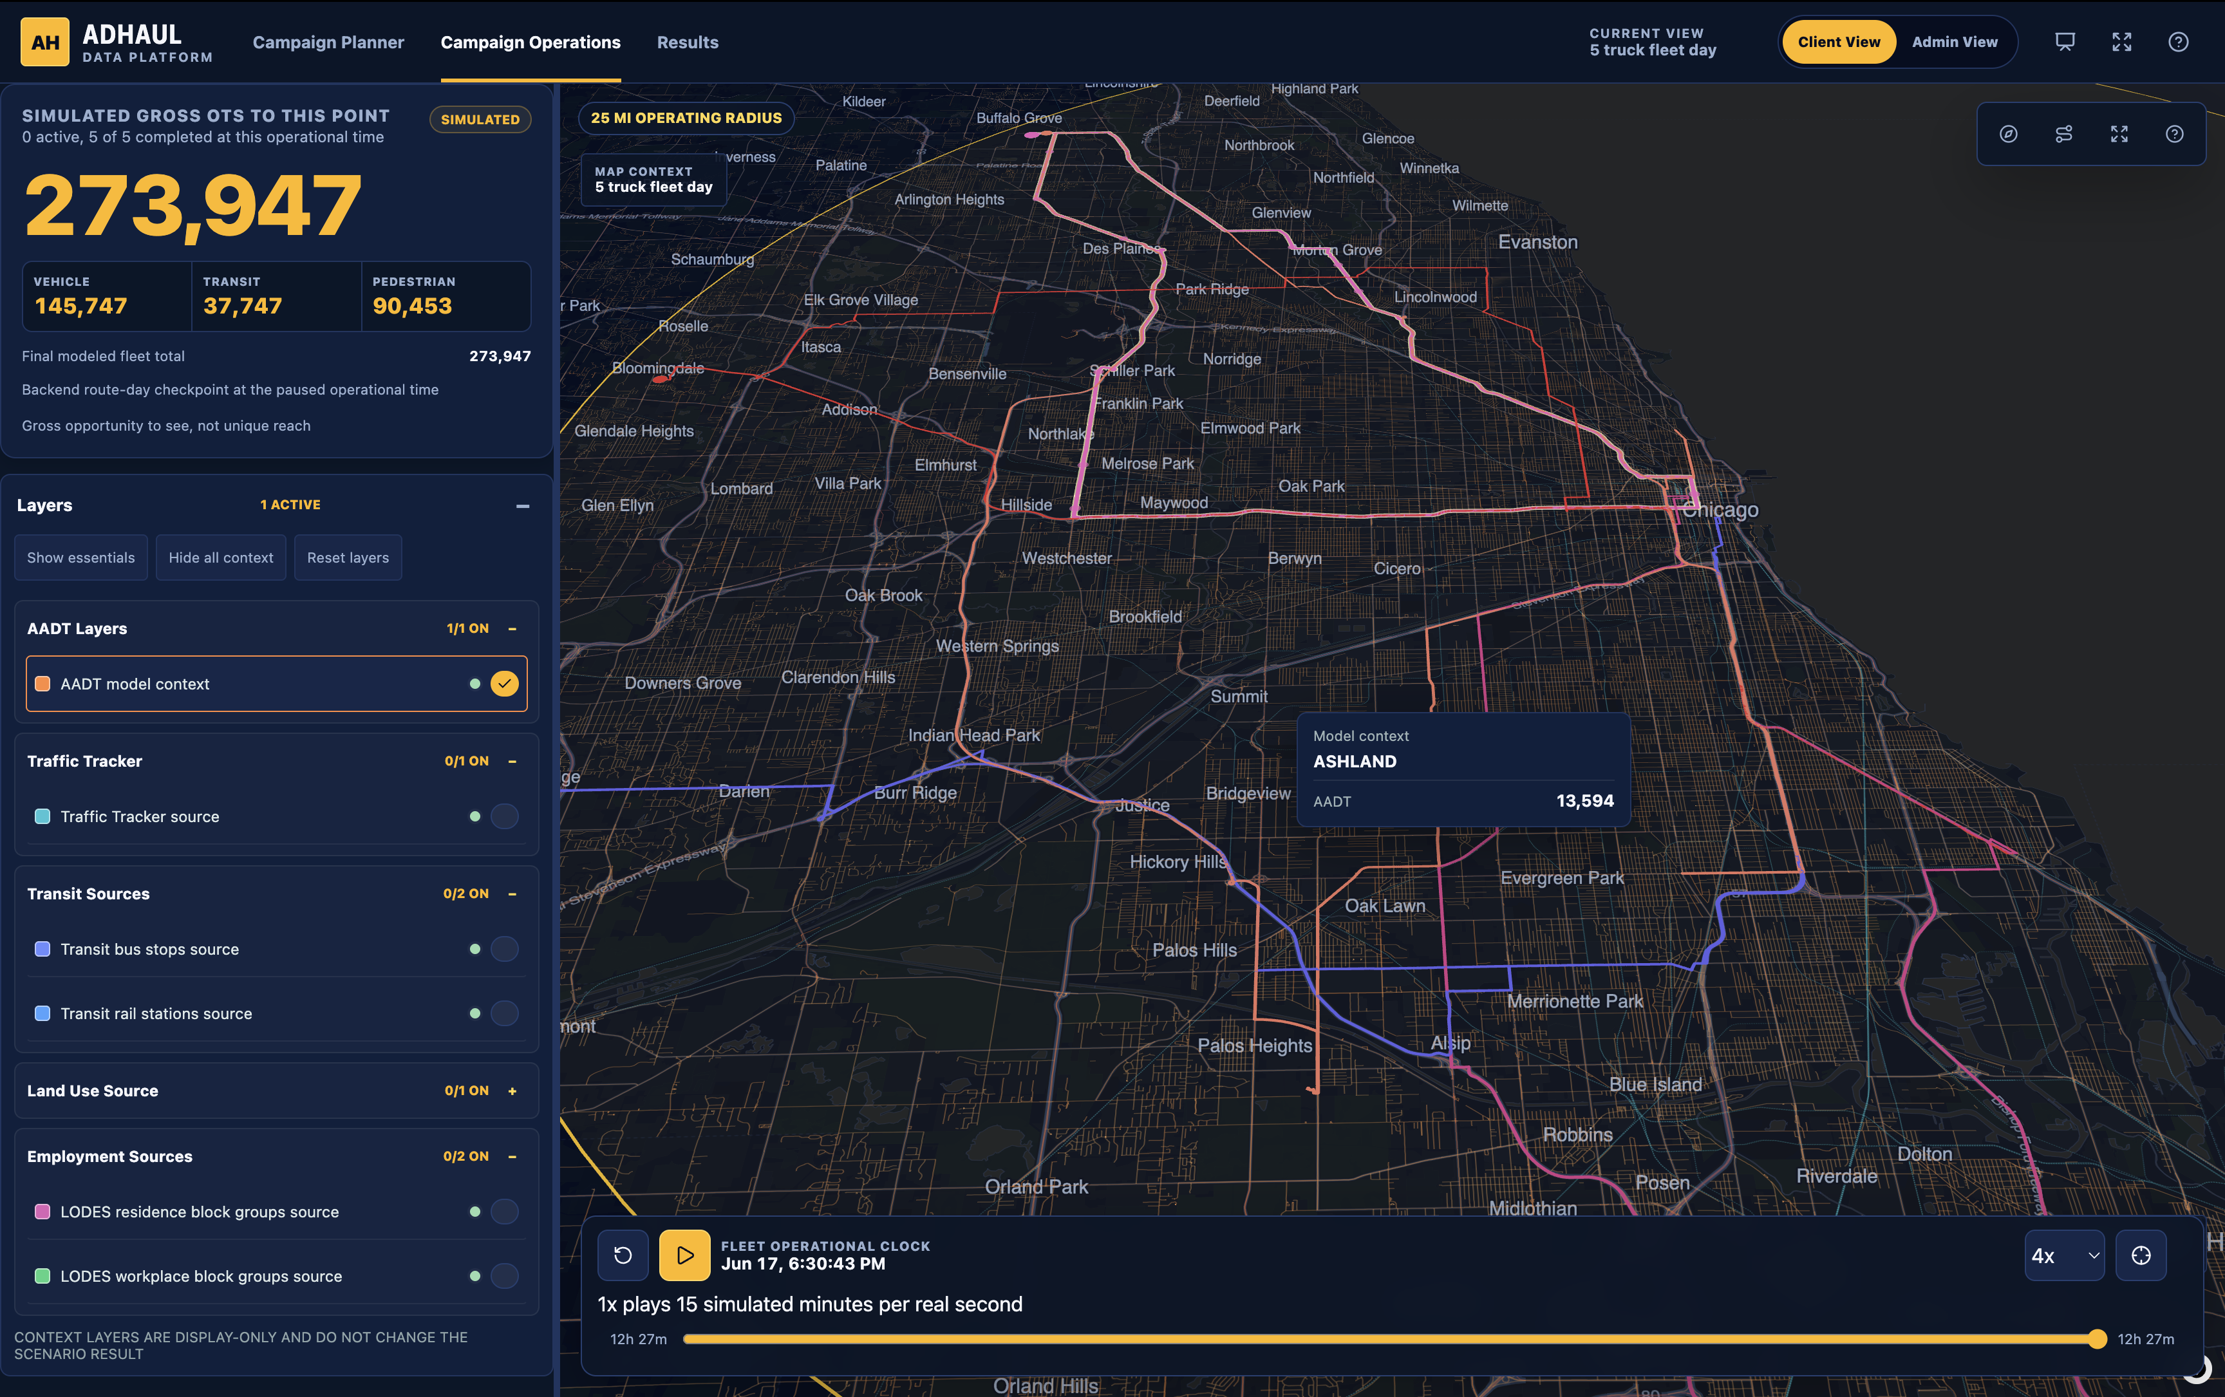Image resolution: width=2225 pixels, height=1397 pixels.
Task: Click the AH AdHaul logo icon
Action: tap(44, 42)
